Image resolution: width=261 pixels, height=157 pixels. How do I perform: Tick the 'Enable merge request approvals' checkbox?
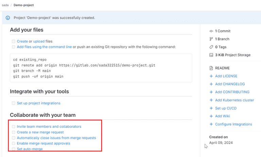pyautogui.click(x=14, y=143)
